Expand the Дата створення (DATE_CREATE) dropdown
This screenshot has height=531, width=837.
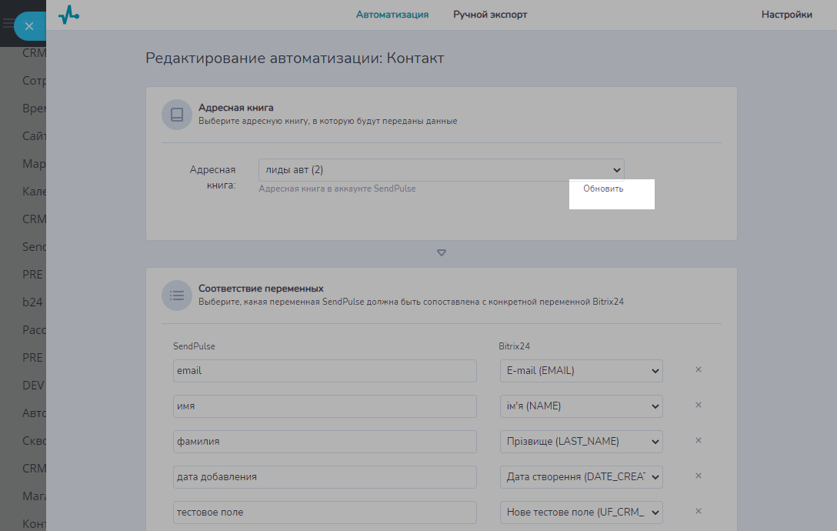tap(582, 477)
